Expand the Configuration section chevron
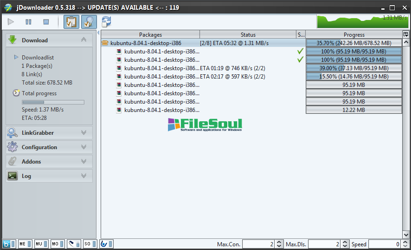Image resolution: width=411 pixels, height=250 pixels. pos(83,147)
